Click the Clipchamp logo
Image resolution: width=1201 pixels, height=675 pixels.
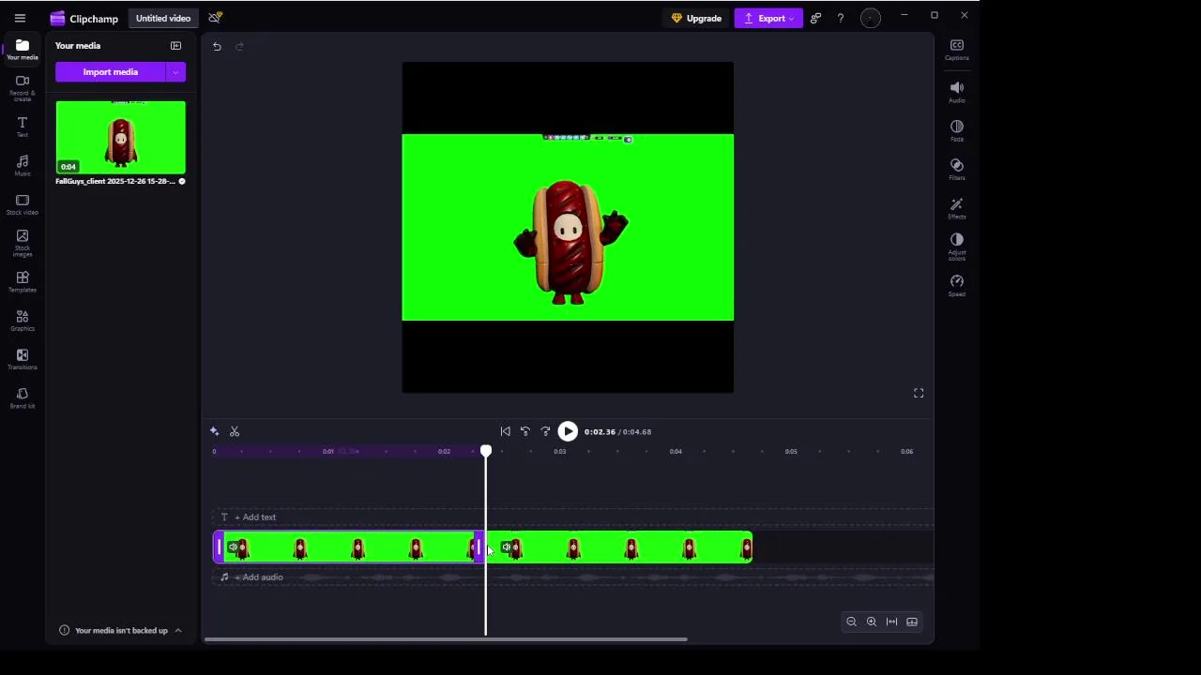[84, 18]
